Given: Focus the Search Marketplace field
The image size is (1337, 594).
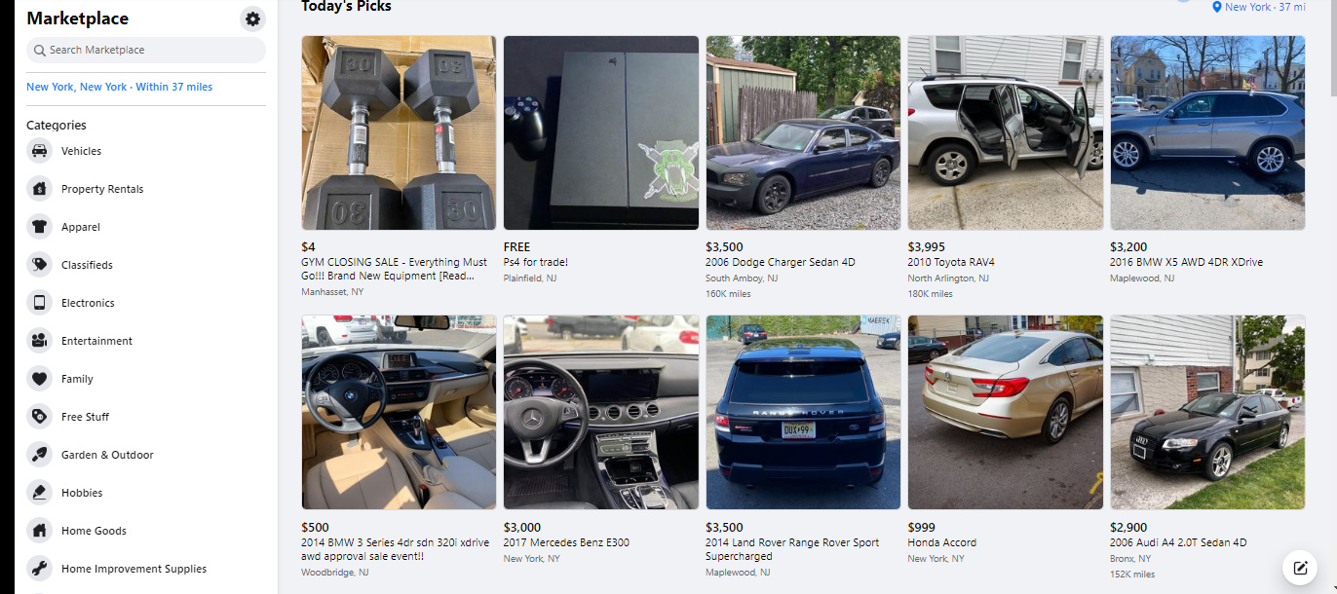Looking at the screenshot, I should click(146, 50).
